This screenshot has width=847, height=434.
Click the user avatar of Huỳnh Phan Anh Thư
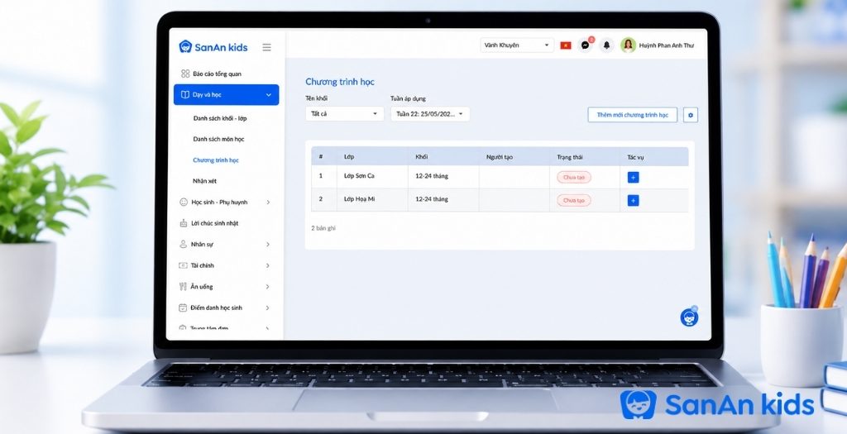pyautogui.click(x=628, y=45)
